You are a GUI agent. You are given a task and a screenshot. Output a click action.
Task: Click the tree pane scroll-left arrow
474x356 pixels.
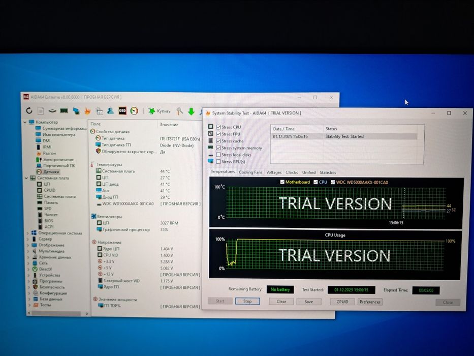point(29,313)
